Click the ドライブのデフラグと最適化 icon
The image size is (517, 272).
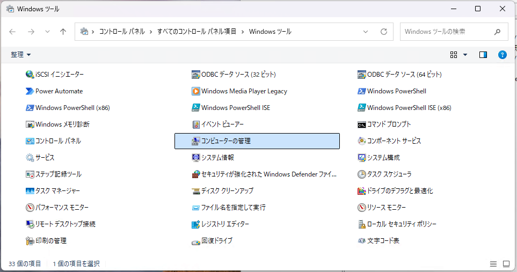pos(362,191)
